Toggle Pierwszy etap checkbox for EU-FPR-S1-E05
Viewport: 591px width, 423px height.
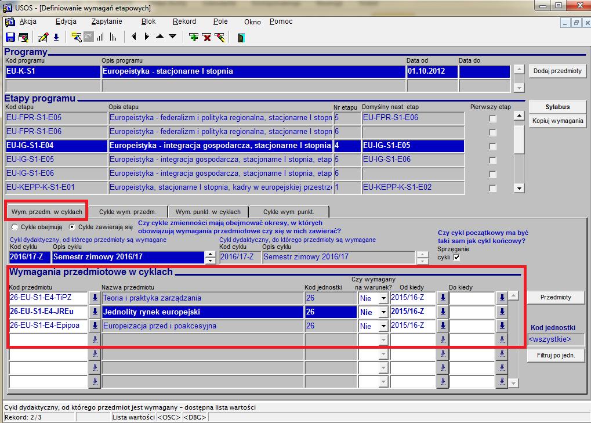pyautogui.click(x=492, y=119)
